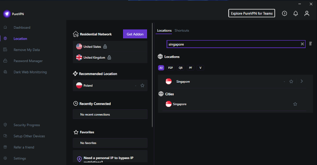Select the PF filter chip
Viewport: 317px width, 165px height.
[x=191, y=68]
